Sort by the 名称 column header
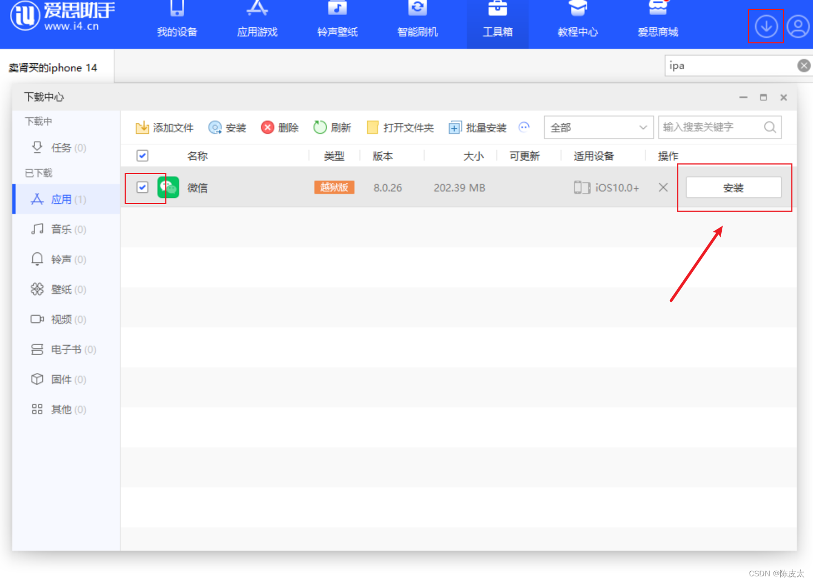Viewport: 813px width, 583px height. pos(198,156)
